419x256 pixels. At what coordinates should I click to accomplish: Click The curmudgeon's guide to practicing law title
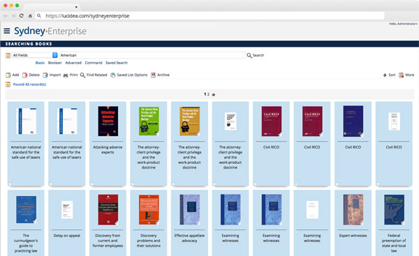point(26,243)
